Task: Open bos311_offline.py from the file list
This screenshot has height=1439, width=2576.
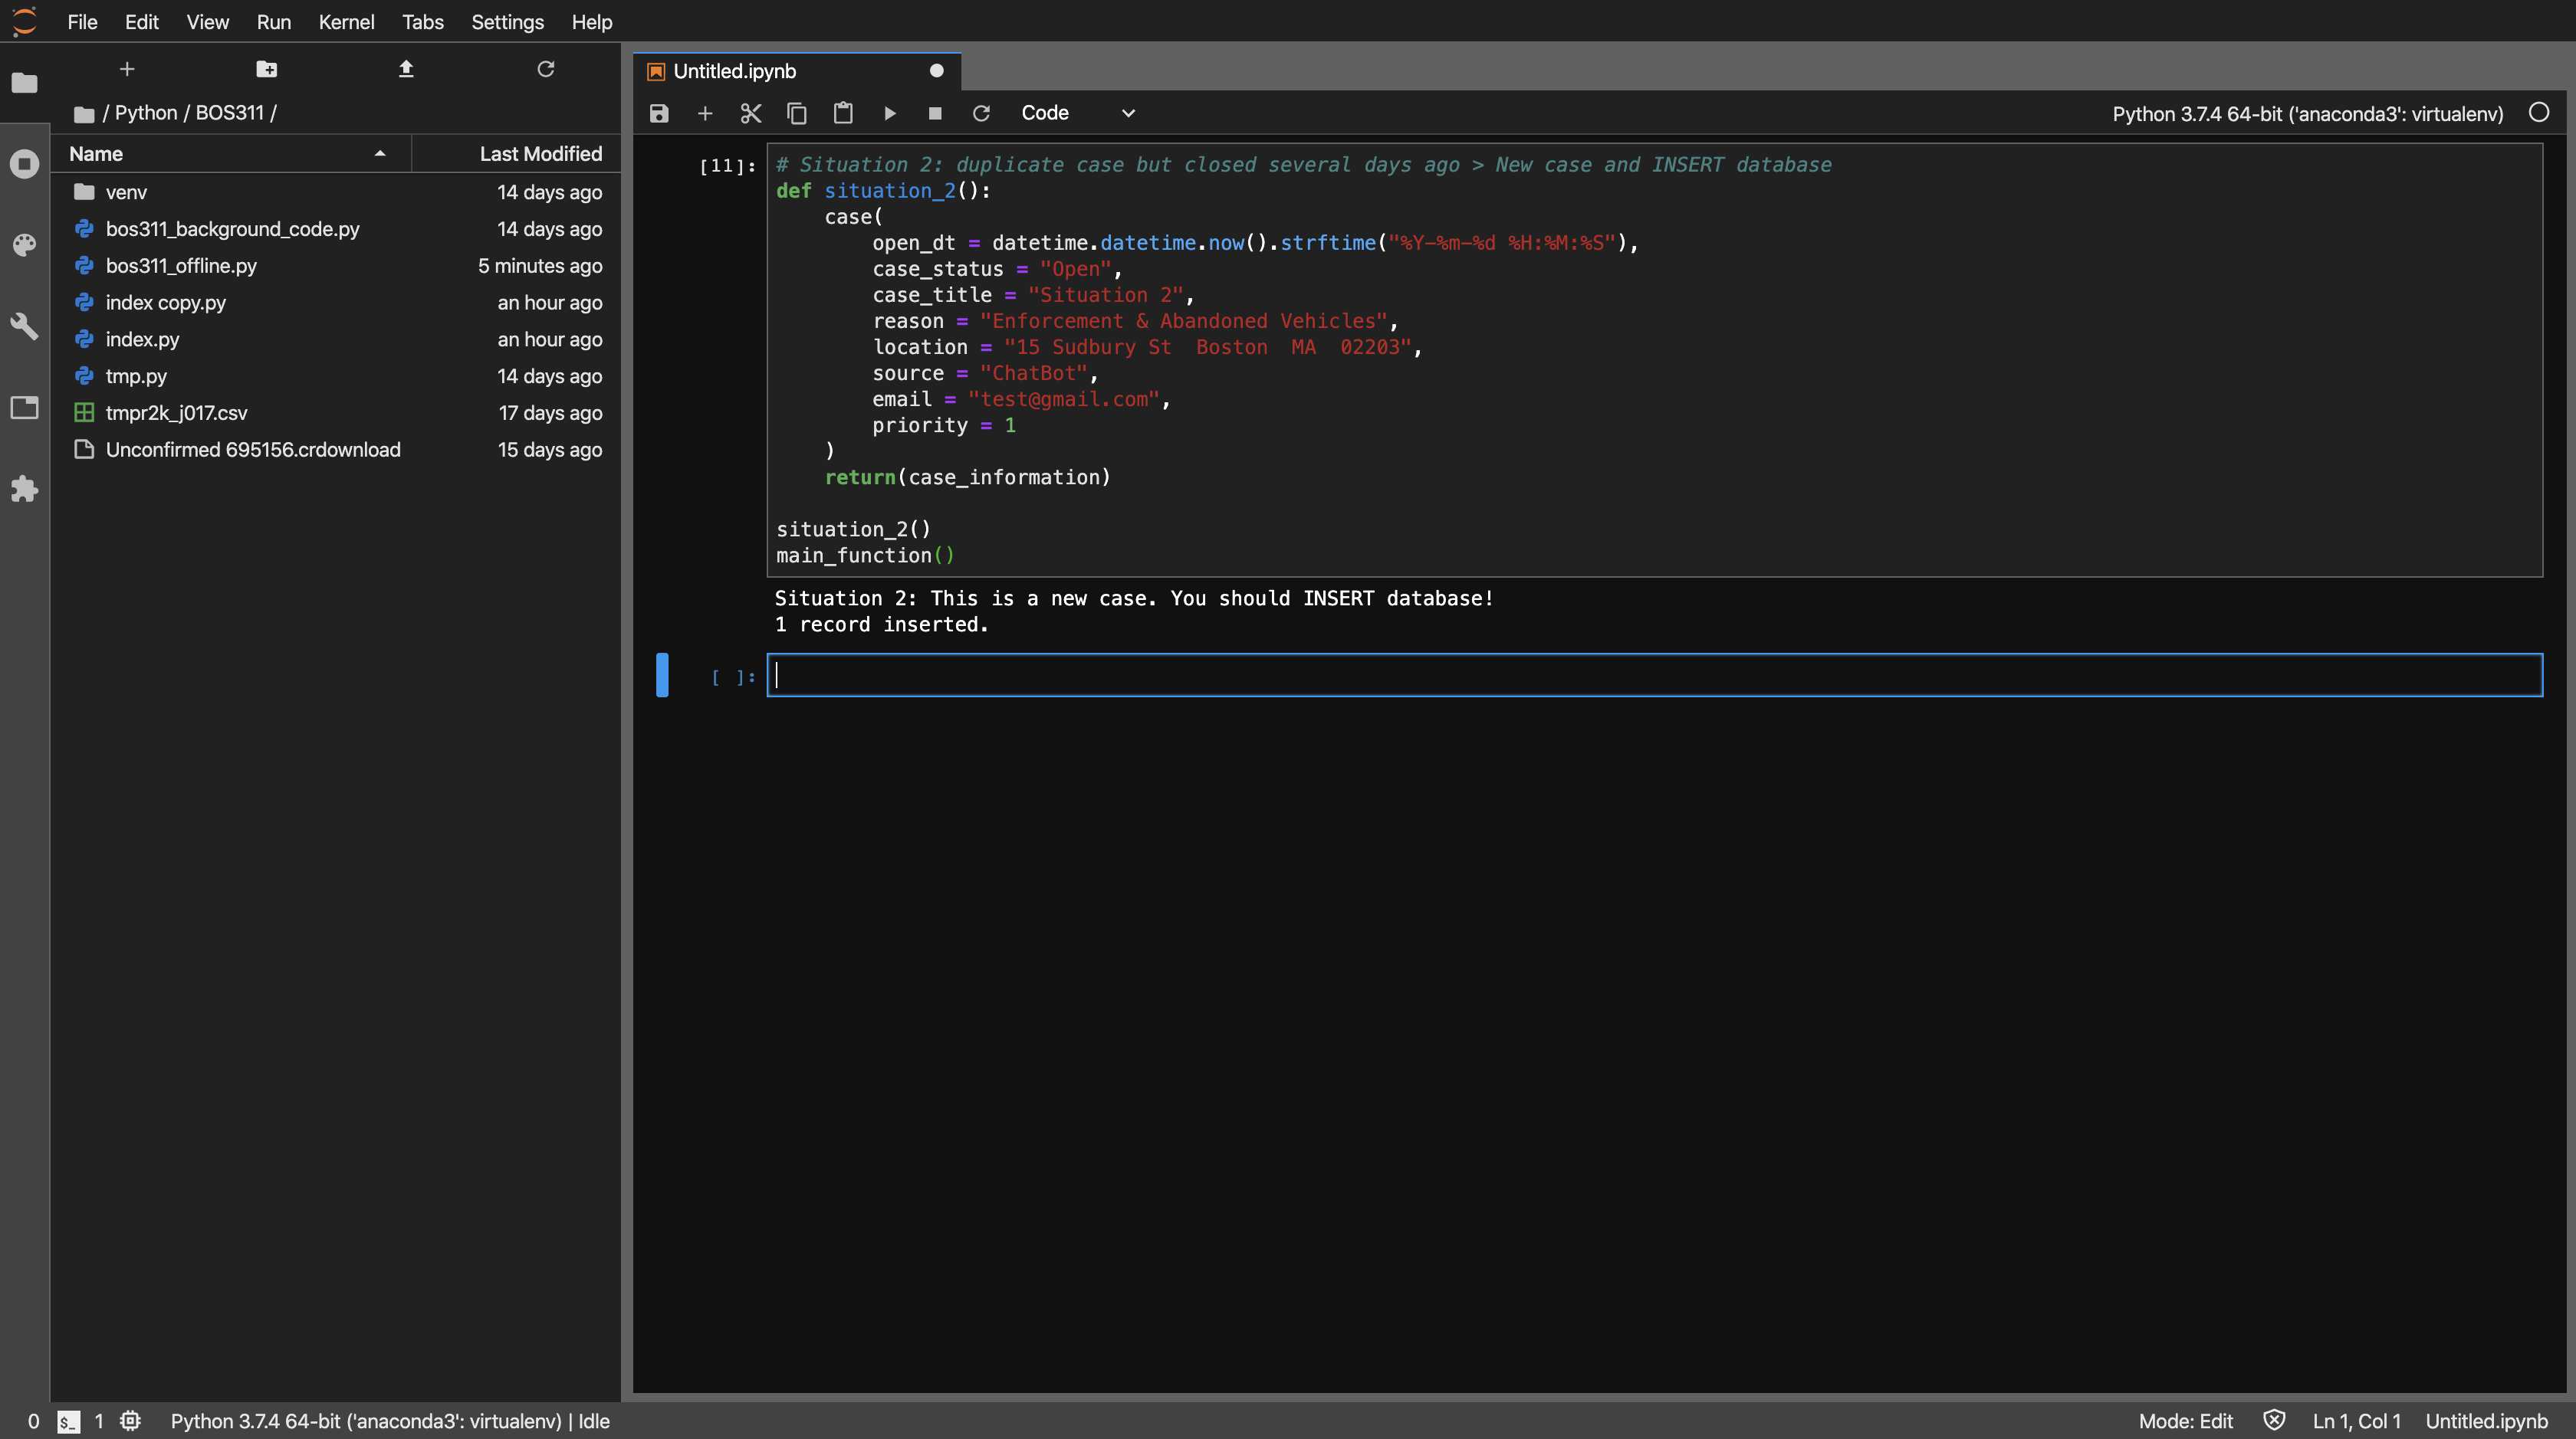Action: (x=181, y=266)
